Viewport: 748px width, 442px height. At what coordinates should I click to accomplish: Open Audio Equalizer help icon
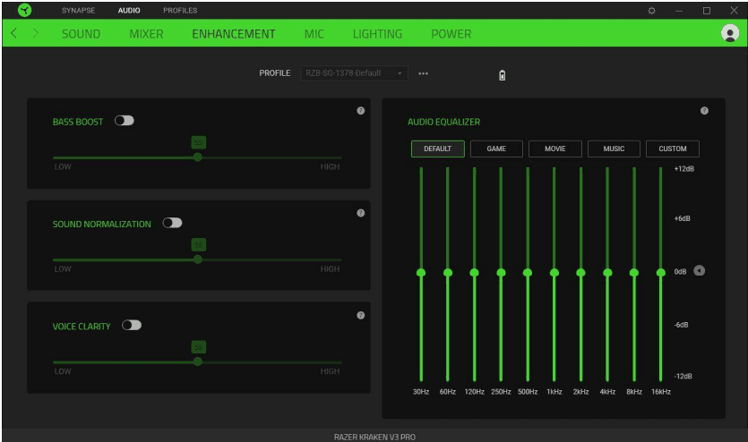[704, 110]
